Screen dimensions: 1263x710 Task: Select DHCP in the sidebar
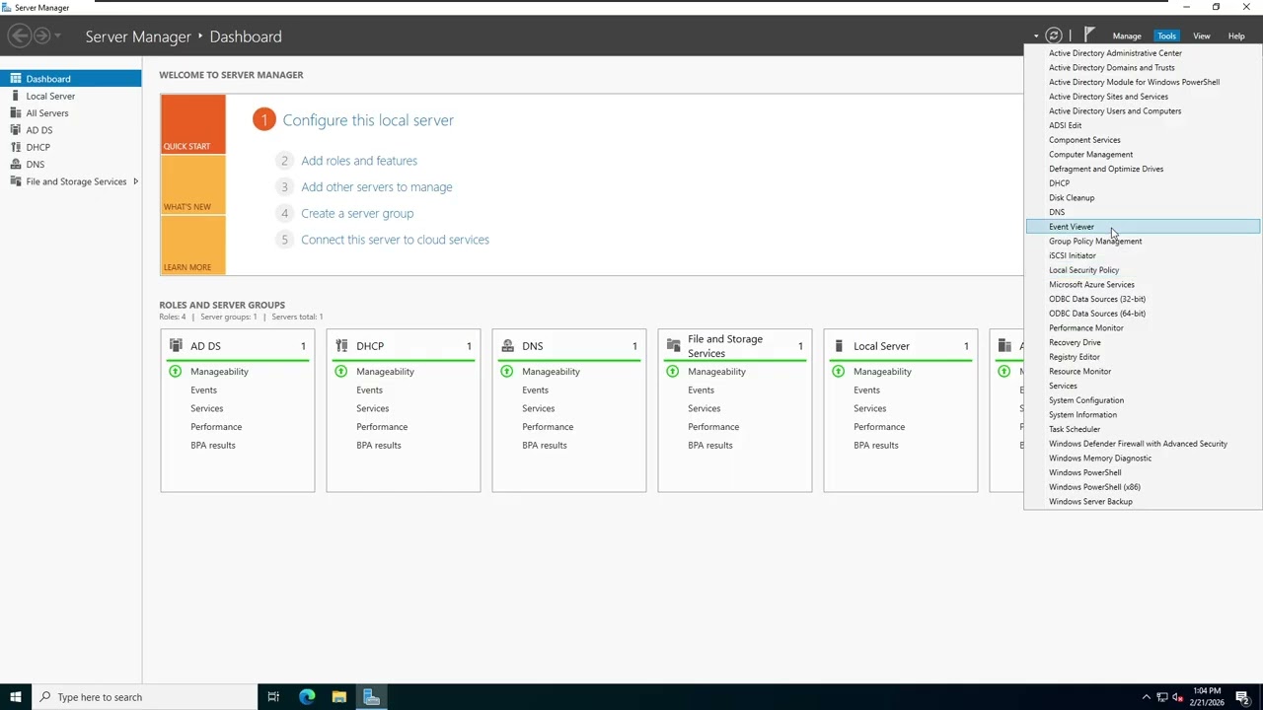tap(71, 147)
